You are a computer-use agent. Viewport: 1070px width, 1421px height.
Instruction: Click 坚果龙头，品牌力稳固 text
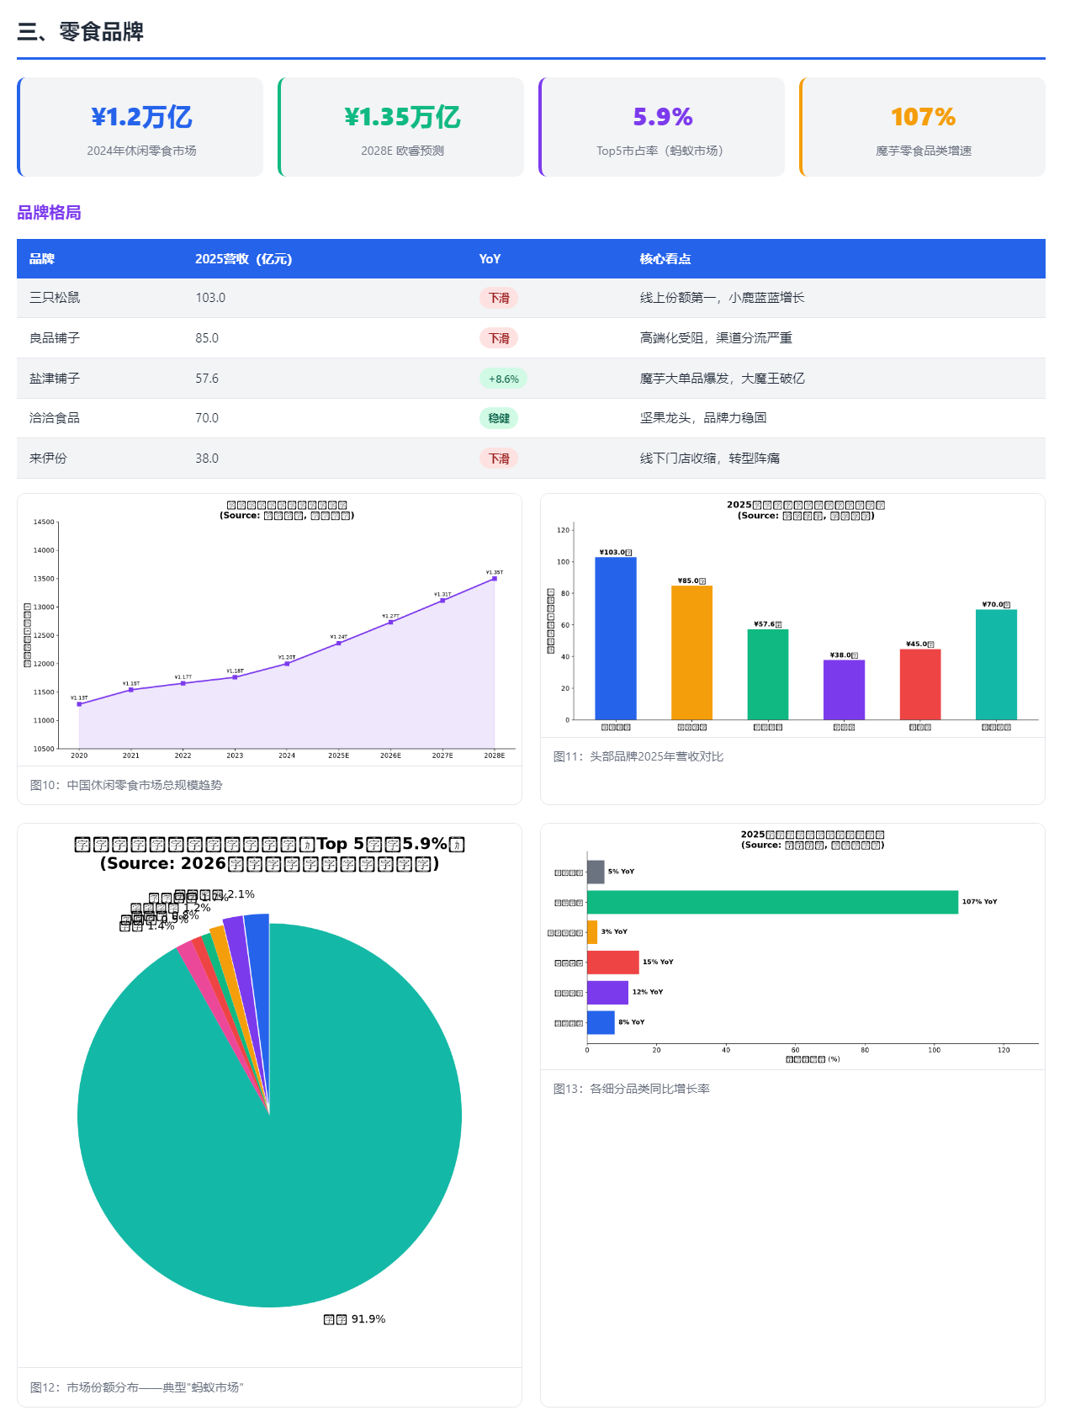(703, 418)
